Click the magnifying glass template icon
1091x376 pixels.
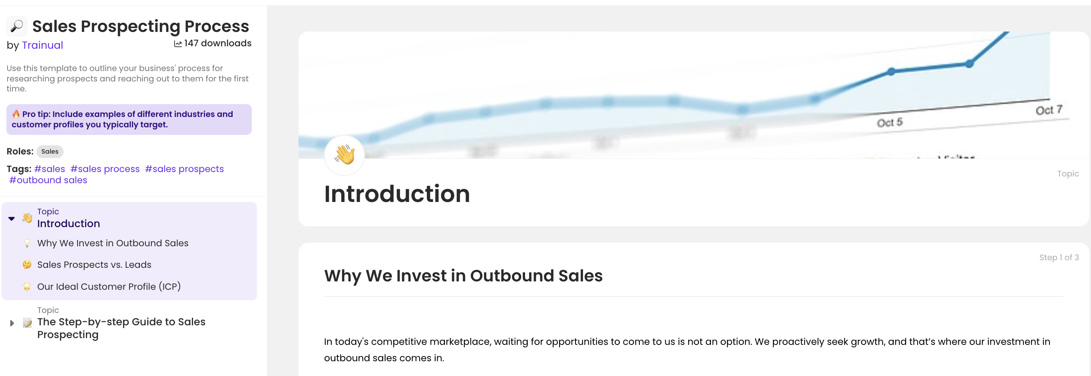pyautogui.click(x=16, y=26)
